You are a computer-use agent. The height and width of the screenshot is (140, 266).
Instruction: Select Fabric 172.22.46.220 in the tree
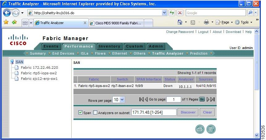(39, 68)
